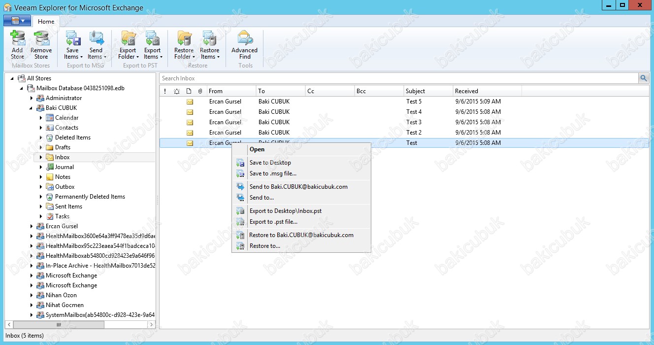This screenshot has width=654, height=345.
Task: Open the Deleted Items folder
Action: pyautogui.click(x=73, y=138)
